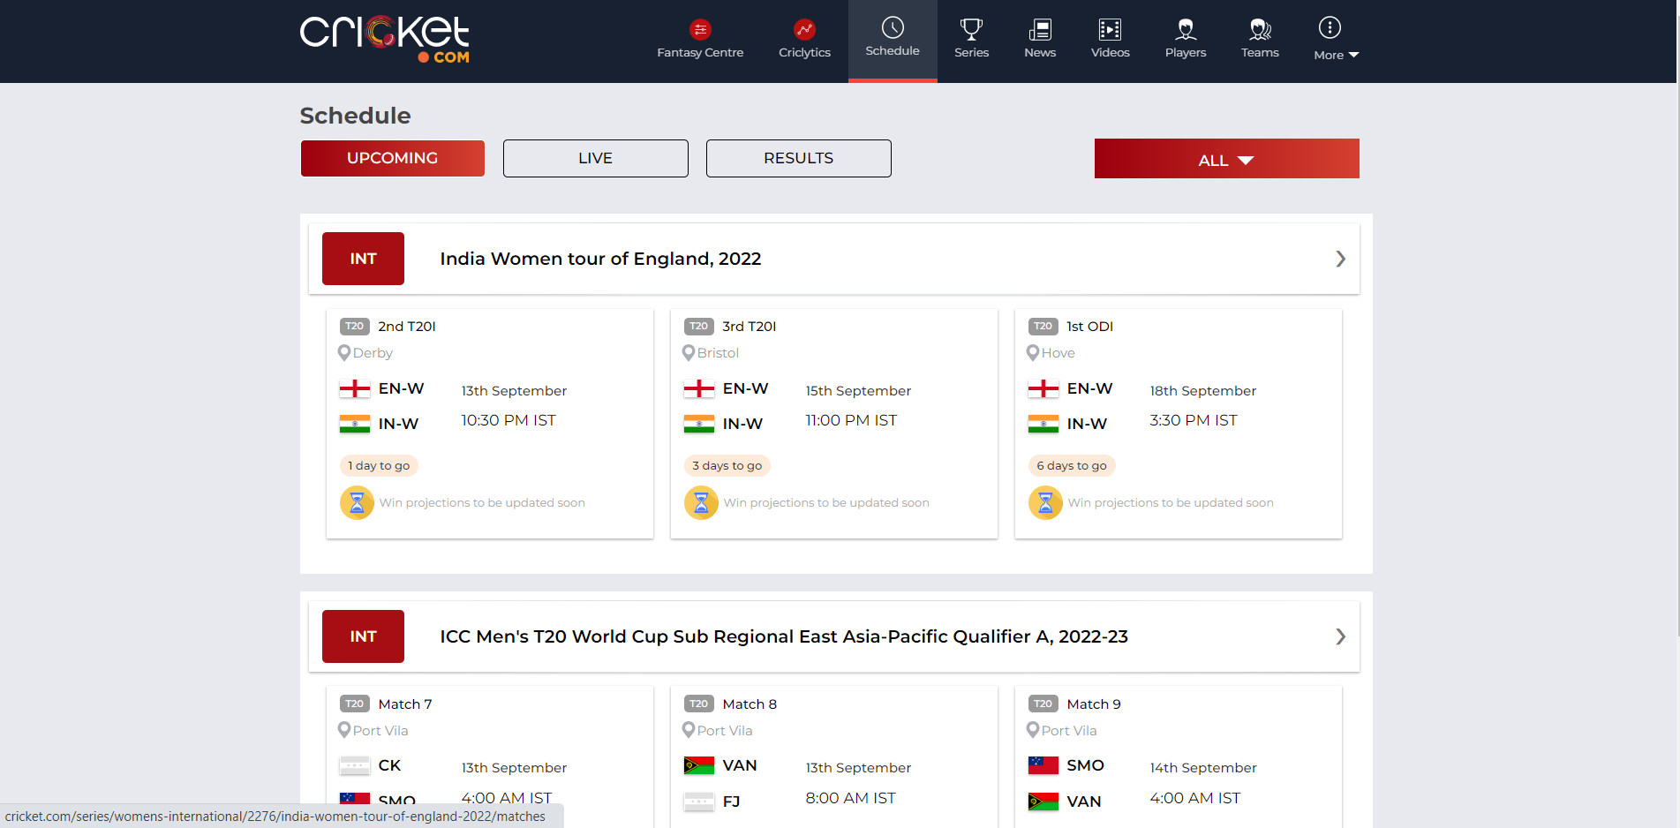Click '11:00 PM IST' match time

pyautogui.click(x=851, y=421)
